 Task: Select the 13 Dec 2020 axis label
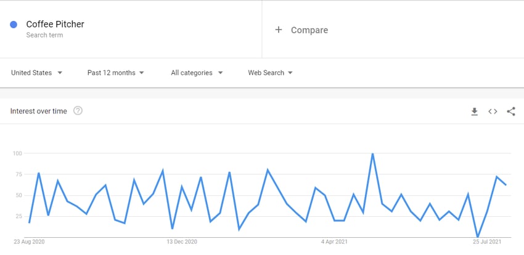coord(182,241)
